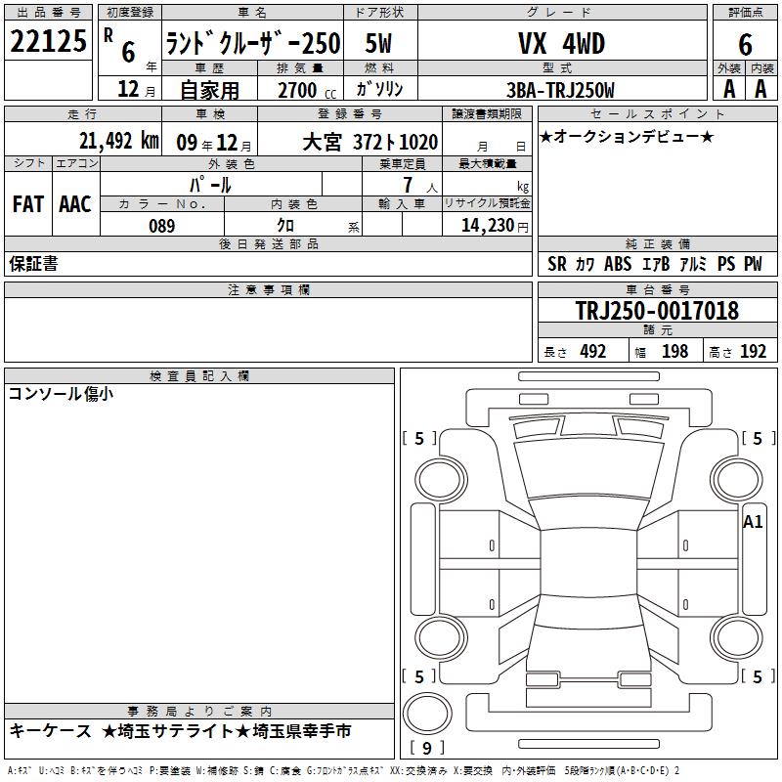Select the inspection expiry 09年12月
The width and height of the screenshot is (782, 782).
click(214, 143)
